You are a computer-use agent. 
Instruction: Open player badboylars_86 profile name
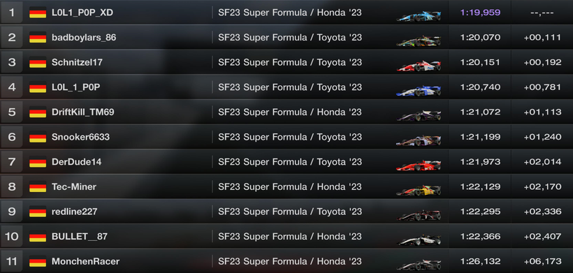coord(84,38)
